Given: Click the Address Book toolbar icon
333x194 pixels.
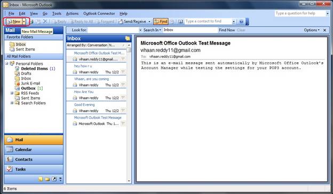Looking at the screenshot, I should coord(180,22).
